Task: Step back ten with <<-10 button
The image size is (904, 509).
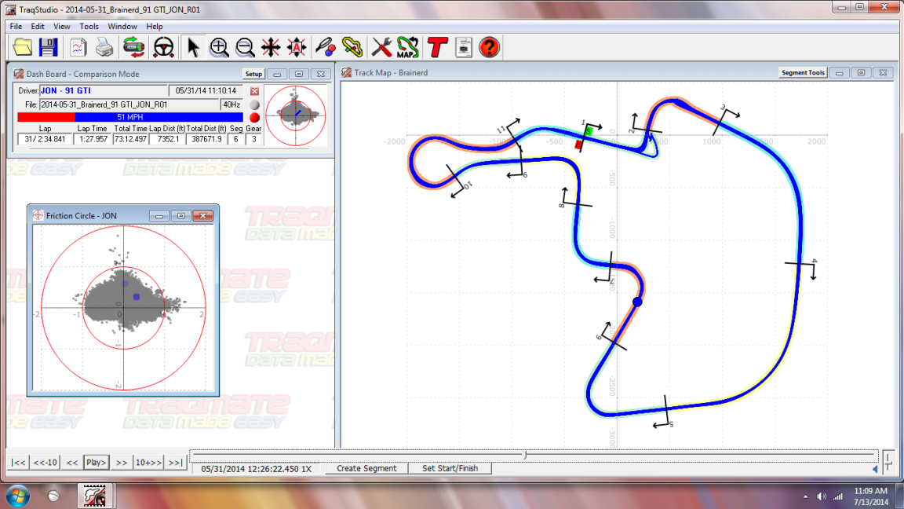Action: tap(45, 462)
